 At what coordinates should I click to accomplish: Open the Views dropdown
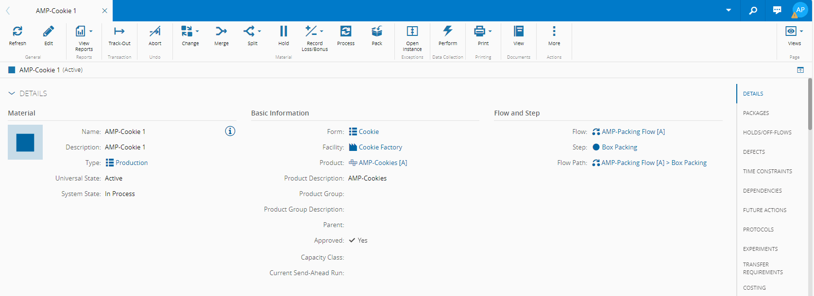point(801,32)
